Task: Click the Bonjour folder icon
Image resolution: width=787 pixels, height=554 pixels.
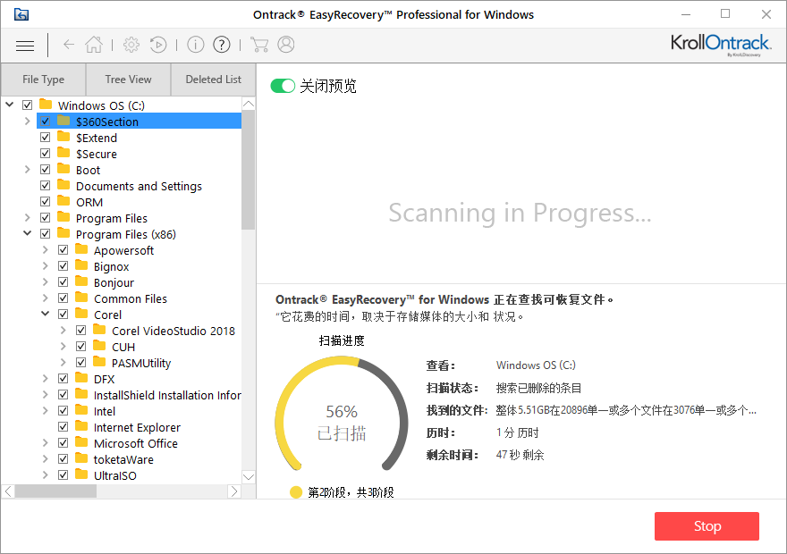Action: [x=81, y=281]
